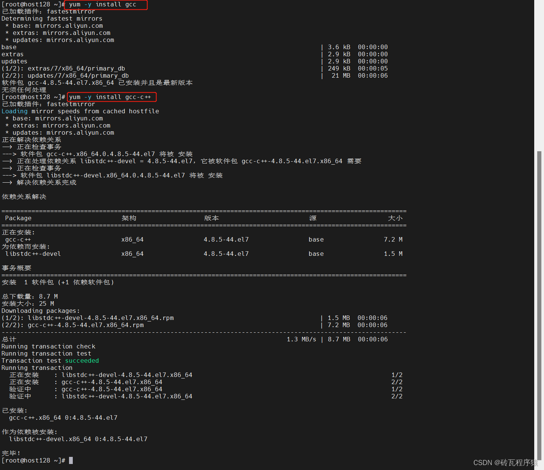Click the '1.5 M' size value in table
The height and width of the screenshot is (470, 544).
click(x=393, y=254)
